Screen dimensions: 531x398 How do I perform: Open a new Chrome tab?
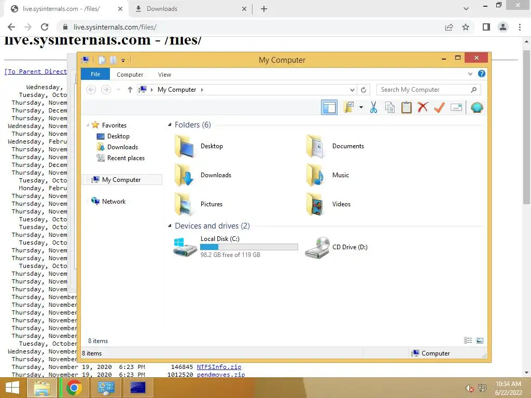[x=264, y=9]
